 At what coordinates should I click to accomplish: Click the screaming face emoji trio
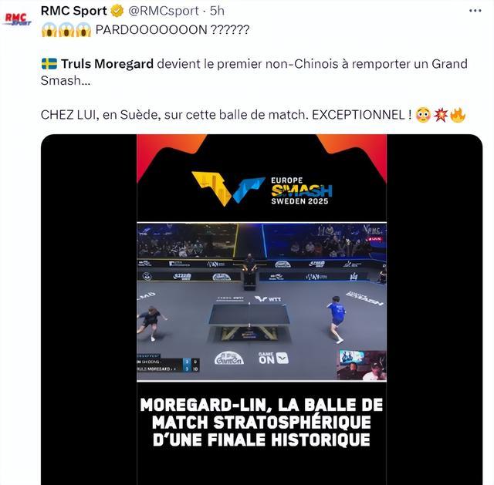[x=66, y=30]
